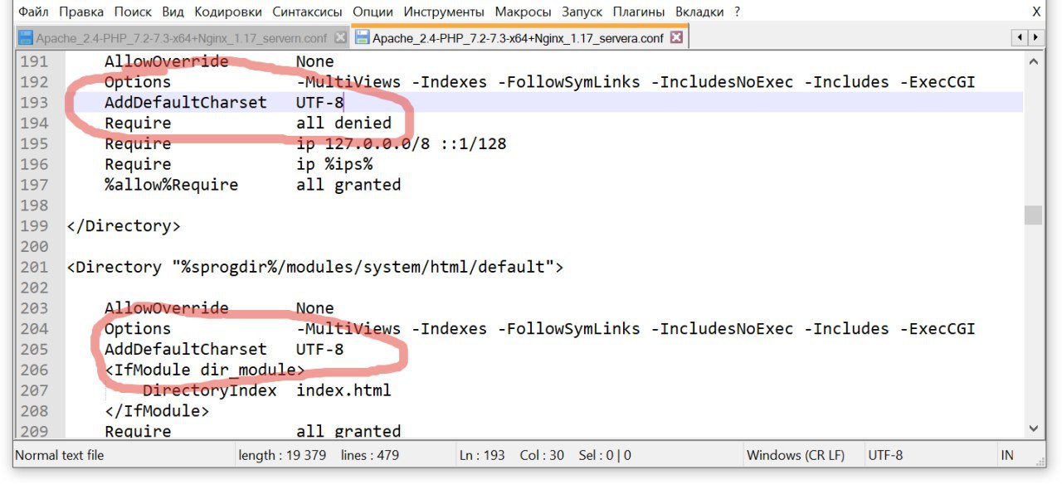The image size is (1062, 484).
Task: Click 'Col : 30' in status bar
Action: coord(542,455)
